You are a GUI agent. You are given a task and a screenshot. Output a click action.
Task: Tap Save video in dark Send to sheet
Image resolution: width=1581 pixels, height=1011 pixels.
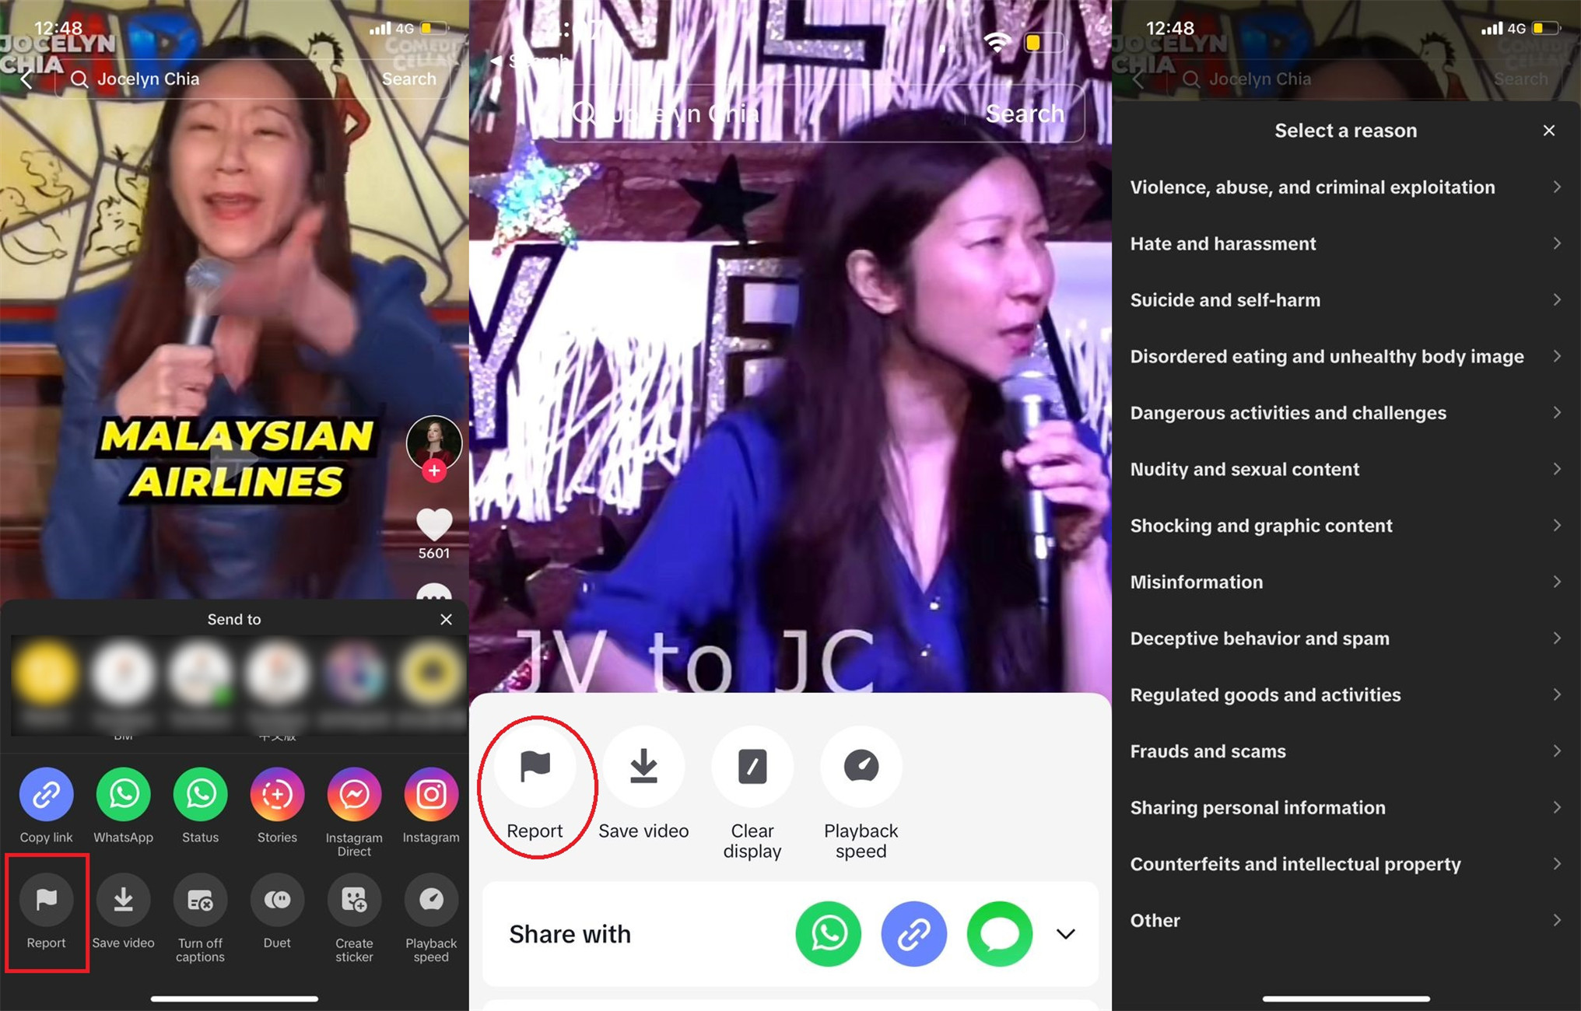[x=123, y=900]
